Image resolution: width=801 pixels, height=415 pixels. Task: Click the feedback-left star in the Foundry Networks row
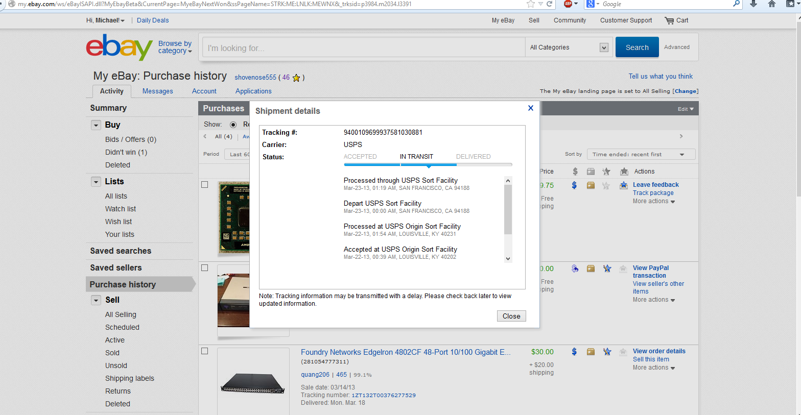coord(607,351)
